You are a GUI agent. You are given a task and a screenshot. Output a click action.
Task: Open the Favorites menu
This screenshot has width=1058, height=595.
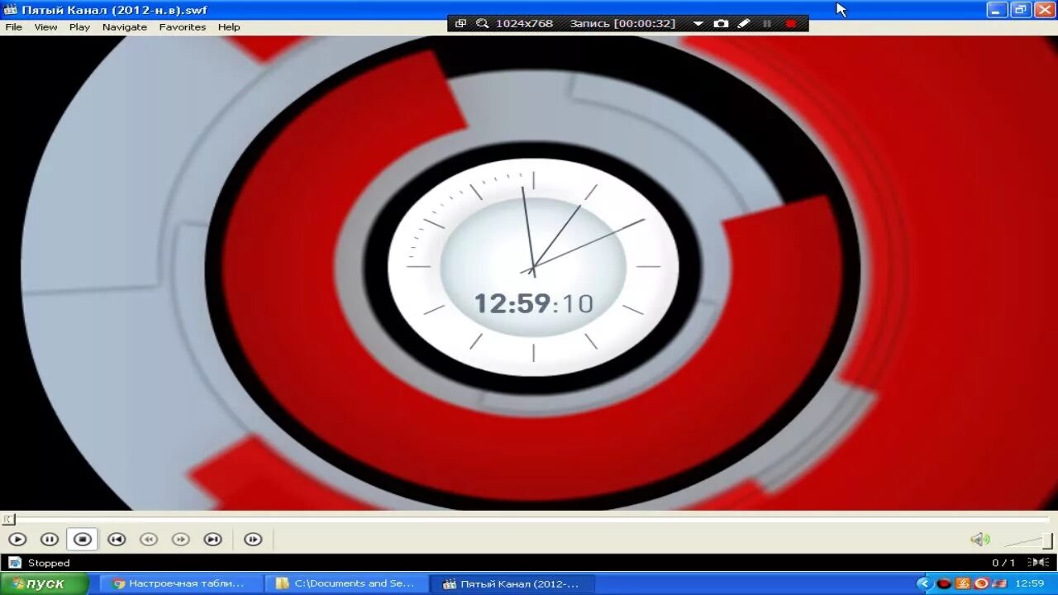click(x=183, y=27)
